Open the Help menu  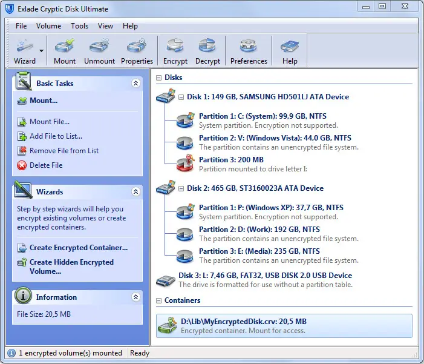point(130,26)
